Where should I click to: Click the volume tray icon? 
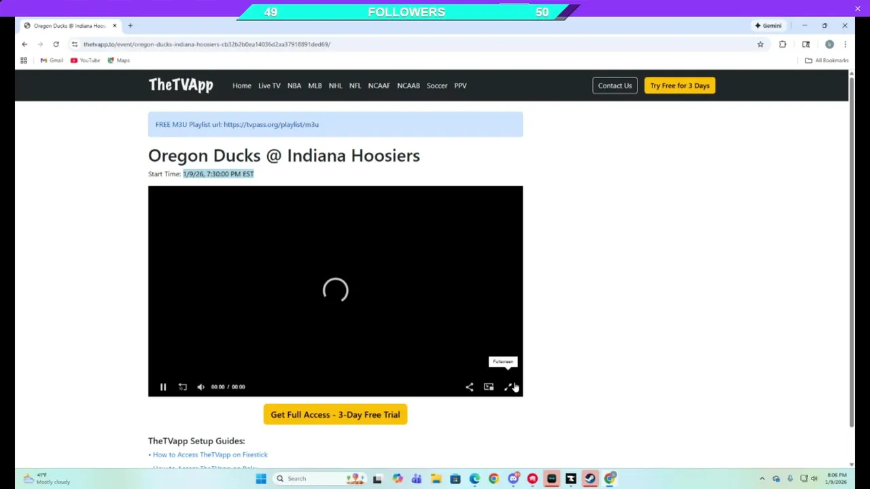814,479
